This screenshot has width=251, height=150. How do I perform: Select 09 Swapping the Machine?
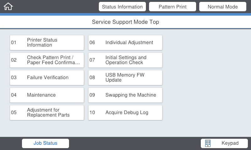pyautogui.click(x=125, y=95)
